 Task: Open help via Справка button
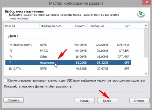(x=13, y=100)
